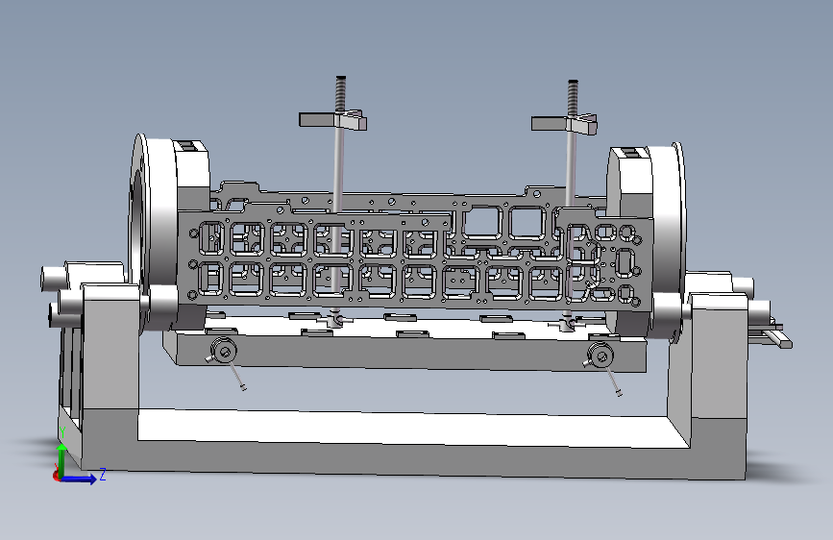This screenshot has width=833, height=540.
Task: Select the right clamp bar on rod
Action: coord(564,124)
